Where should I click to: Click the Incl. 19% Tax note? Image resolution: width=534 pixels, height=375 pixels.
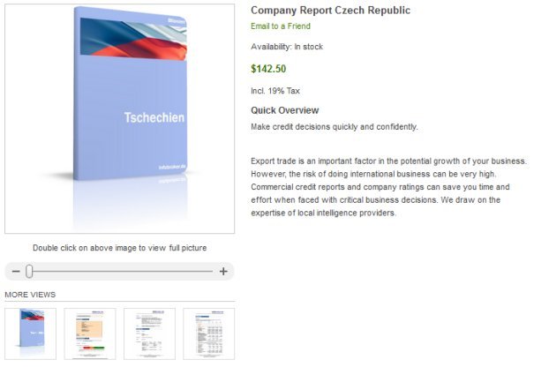coord(275,90)
